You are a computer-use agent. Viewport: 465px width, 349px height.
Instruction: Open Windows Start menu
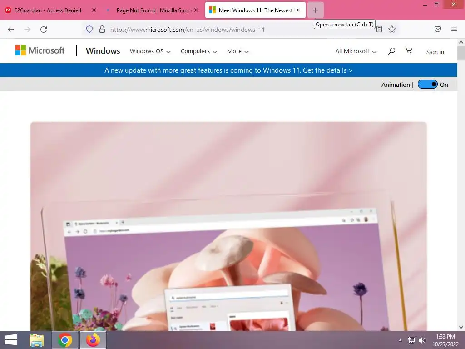[x=11, y=340]
